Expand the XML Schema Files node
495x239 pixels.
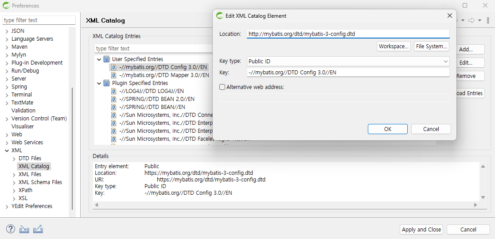[14, 182]
